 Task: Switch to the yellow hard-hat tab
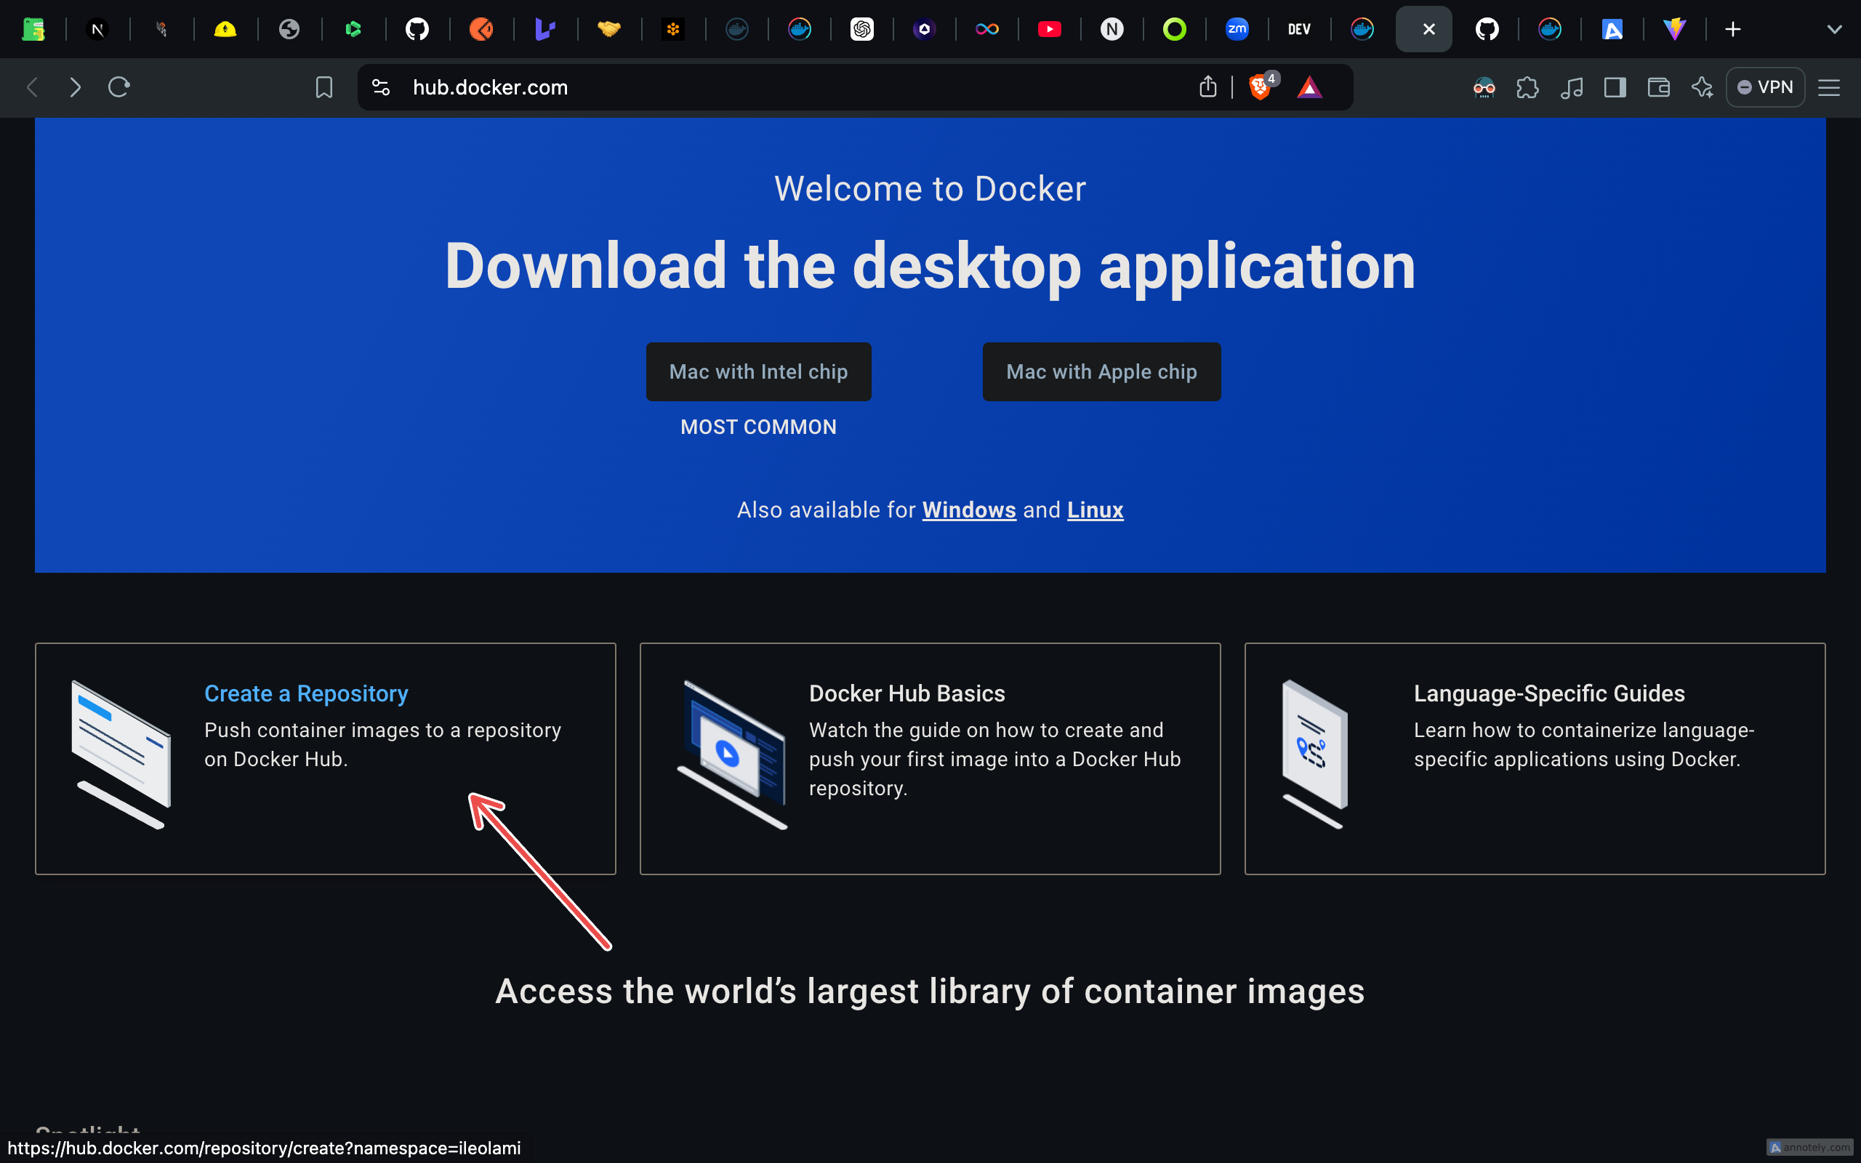click(225, 29)
